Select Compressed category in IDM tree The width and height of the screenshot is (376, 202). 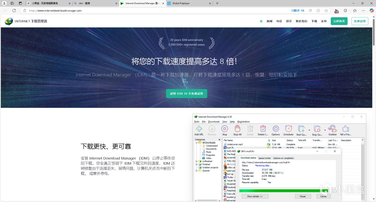tap(212, 146)
